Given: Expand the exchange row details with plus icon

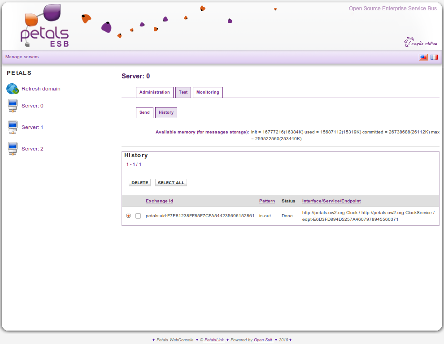Looking at the screenshot, I should click(129, 216).
